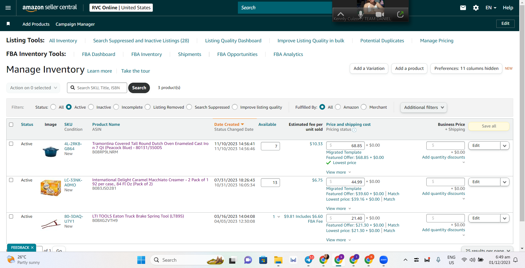Choose the Search Suppressed status filter
This screenshot has height=268, width=525.
click(x=189, y=107)
